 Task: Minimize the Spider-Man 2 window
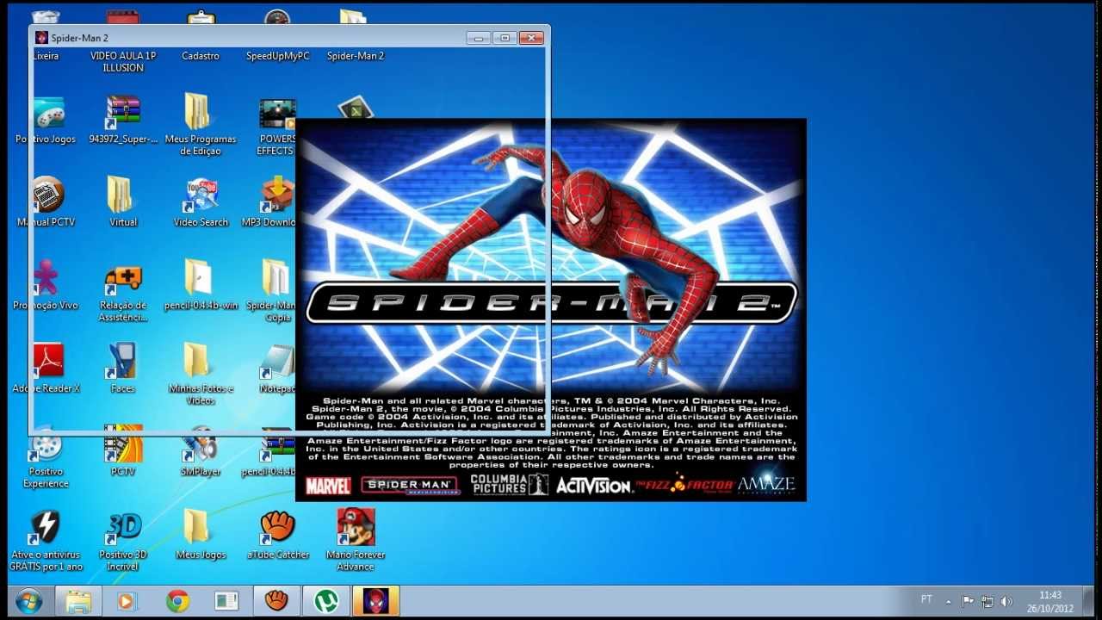pyautogui.click(x=479, y=38)
